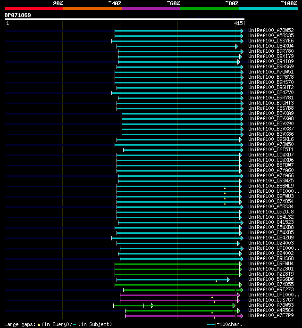Open hit UniRef100_Q84ZV0
Viewport: 302px width, 328px height.
[x=271, y=93]
